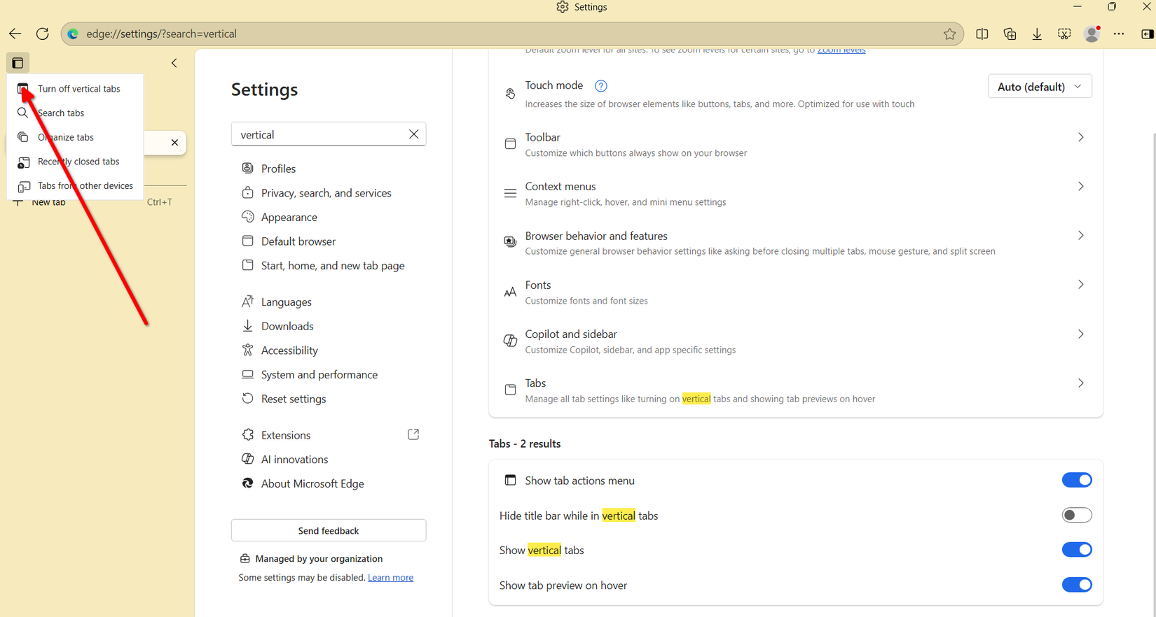The width and height of the screenshot is (1156, 617).
Task: Click 'Managed by your organization' text
Action: tap(319, 558)
